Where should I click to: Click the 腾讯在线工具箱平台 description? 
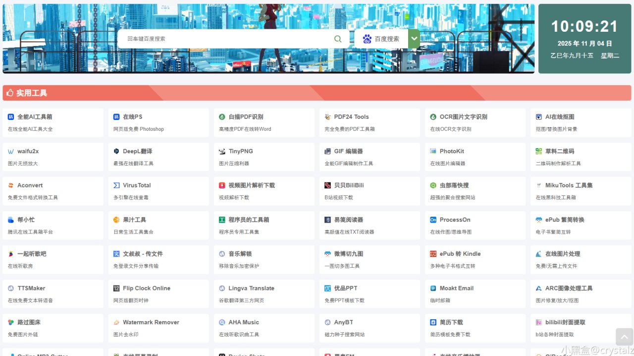[x=30, y=232]
